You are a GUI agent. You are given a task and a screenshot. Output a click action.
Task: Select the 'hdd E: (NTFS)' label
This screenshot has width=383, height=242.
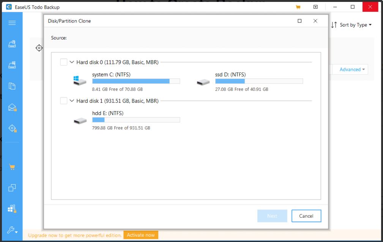[108, 113]
